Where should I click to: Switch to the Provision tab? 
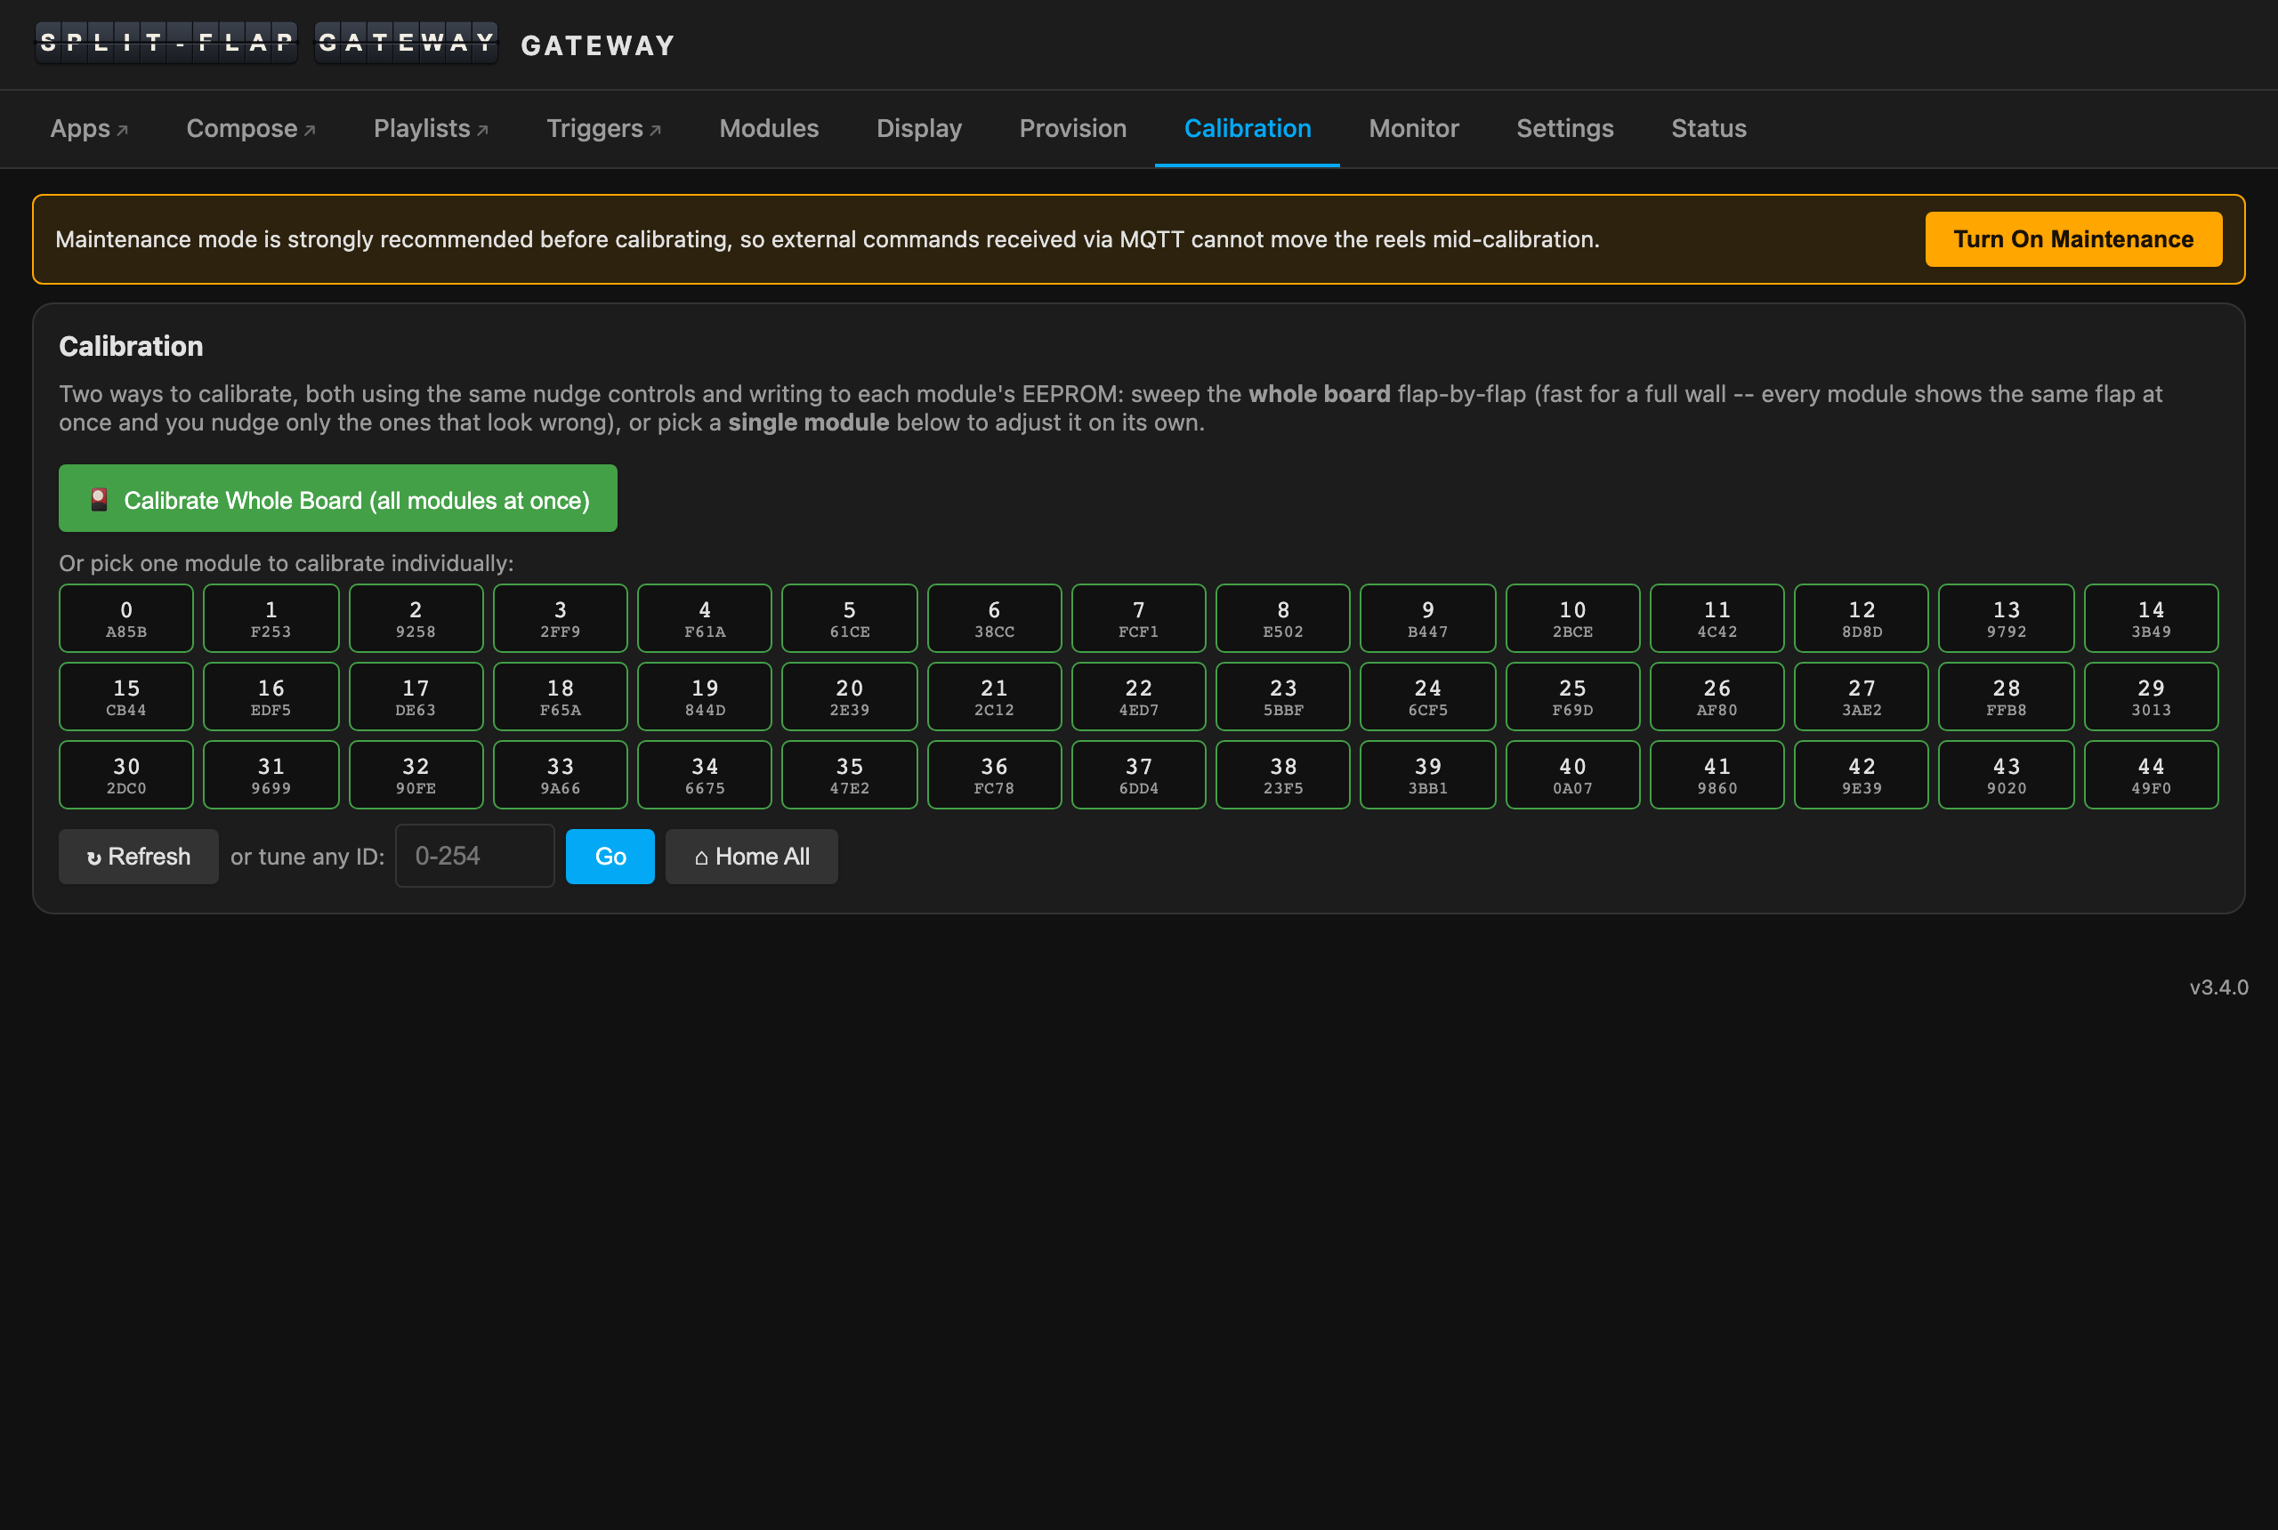click(1072, 129)
